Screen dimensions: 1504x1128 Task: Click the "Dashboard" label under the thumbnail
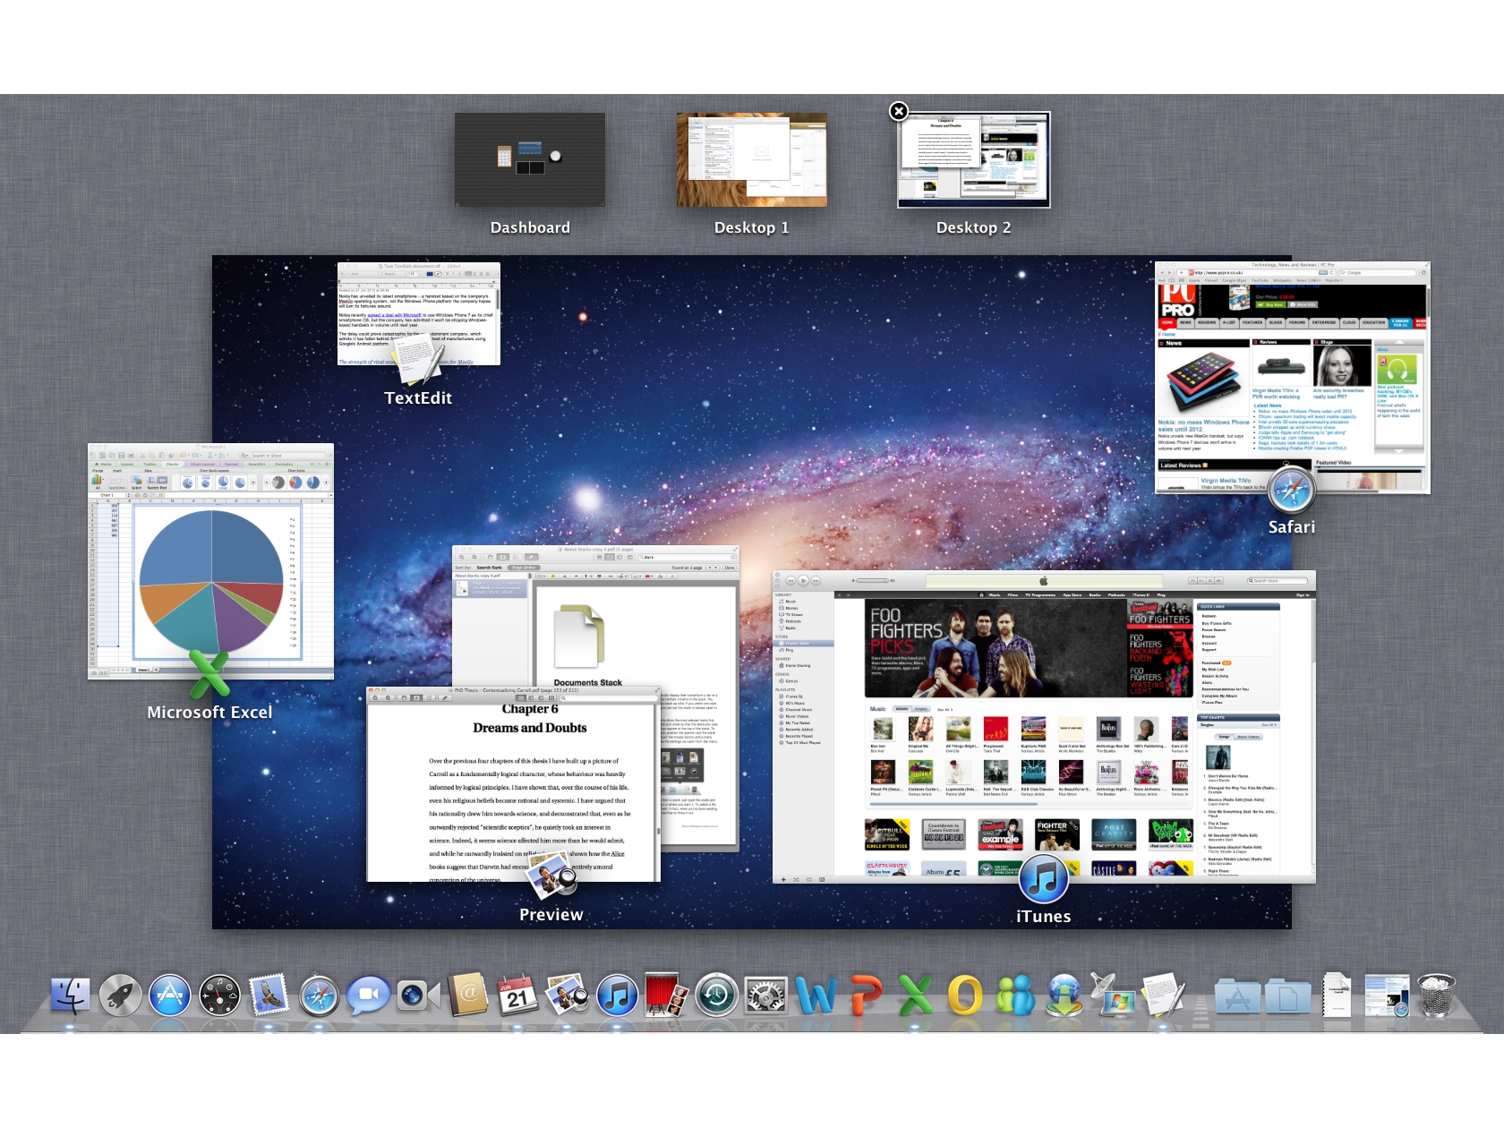click(x=530, y=227)
